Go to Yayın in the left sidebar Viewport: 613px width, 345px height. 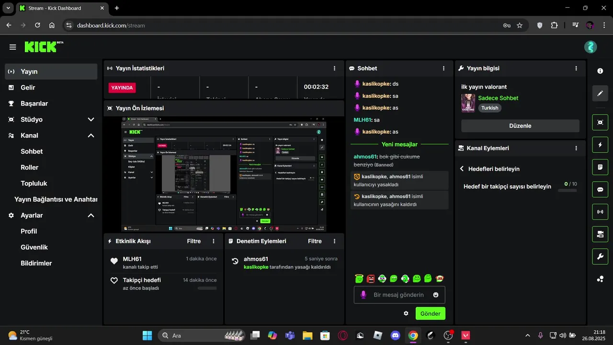click(51, 71)
